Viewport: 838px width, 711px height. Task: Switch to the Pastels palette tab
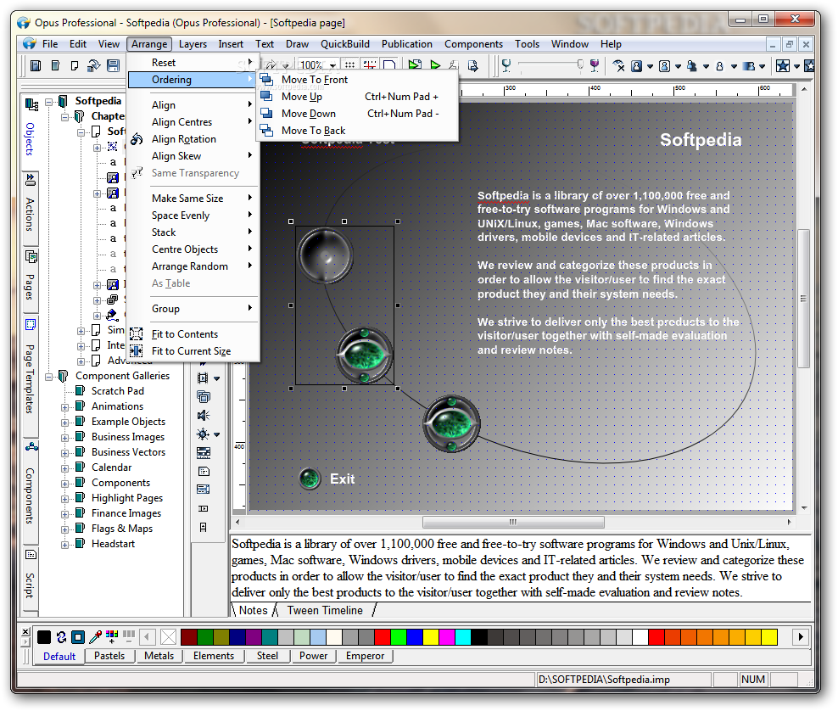tap(109, 656)
